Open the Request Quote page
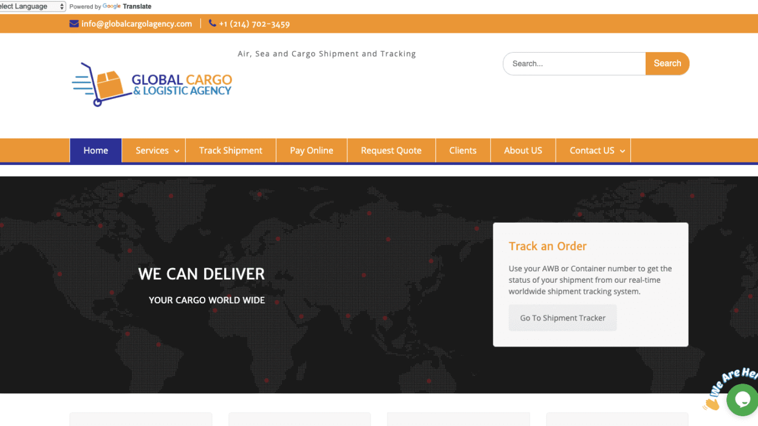The width and height of the screenshot is (758, 426). [x=391, y=150]
